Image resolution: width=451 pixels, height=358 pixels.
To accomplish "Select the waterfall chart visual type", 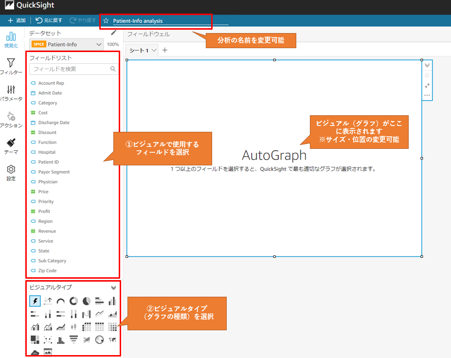I will point(86,314).
